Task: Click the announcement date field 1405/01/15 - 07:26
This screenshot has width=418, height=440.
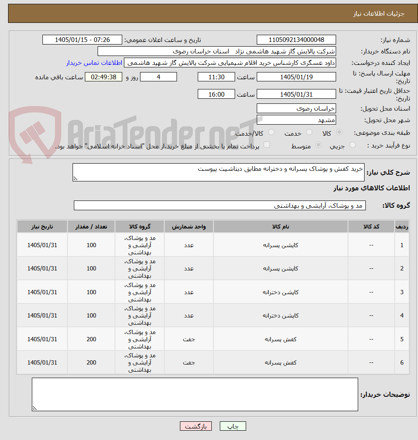Action: (x=82, y=40)
